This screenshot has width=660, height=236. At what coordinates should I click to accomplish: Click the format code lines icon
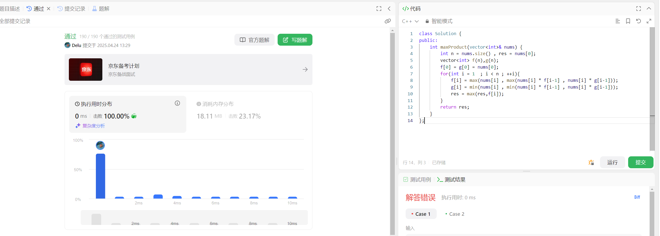(x=618, y=21)
